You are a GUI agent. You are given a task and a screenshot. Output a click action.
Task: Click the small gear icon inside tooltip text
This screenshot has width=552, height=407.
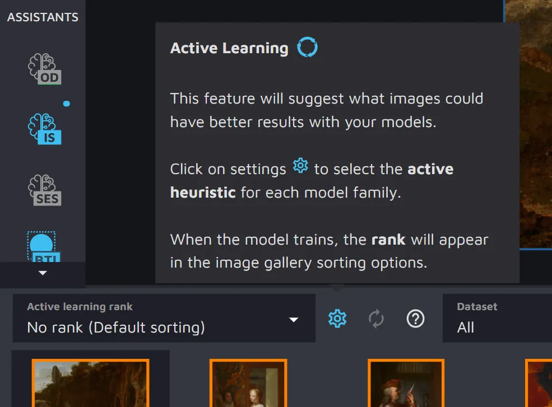[300, 166]
